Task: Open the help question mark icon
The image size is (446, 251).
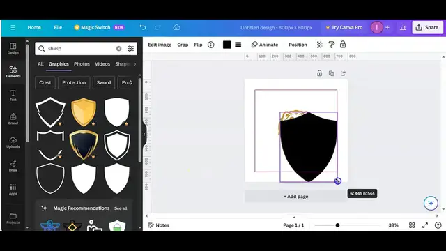Action: pos(438,225)
